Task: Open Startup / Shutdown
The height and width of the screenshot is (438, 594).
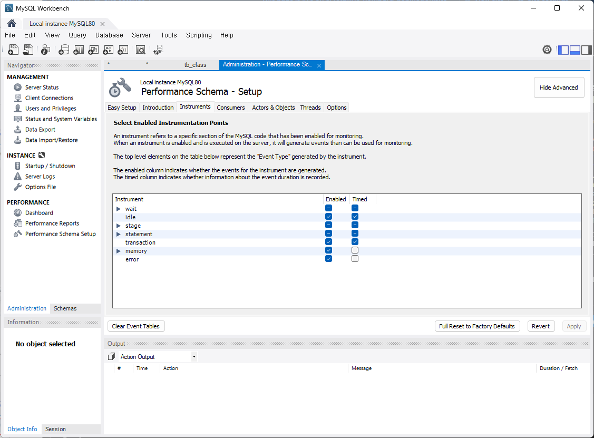Action: [50, 166]
